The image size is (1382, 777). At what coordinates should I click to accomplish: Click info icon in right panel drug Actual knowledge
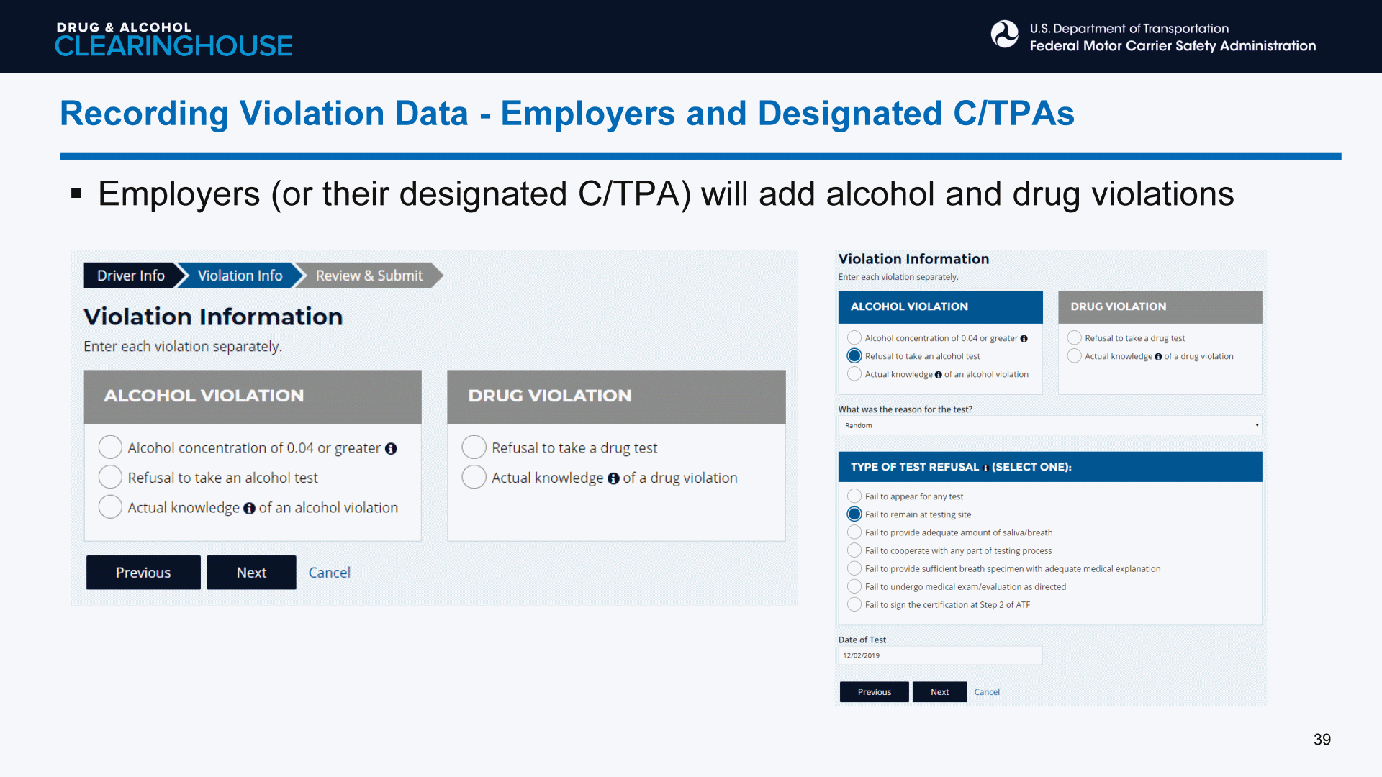(1158, 356)
